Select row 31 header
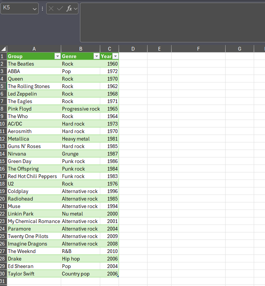Image resolution: width=265 pixels, height=286 pixels. pyautogui.click(x=3, y=281)
